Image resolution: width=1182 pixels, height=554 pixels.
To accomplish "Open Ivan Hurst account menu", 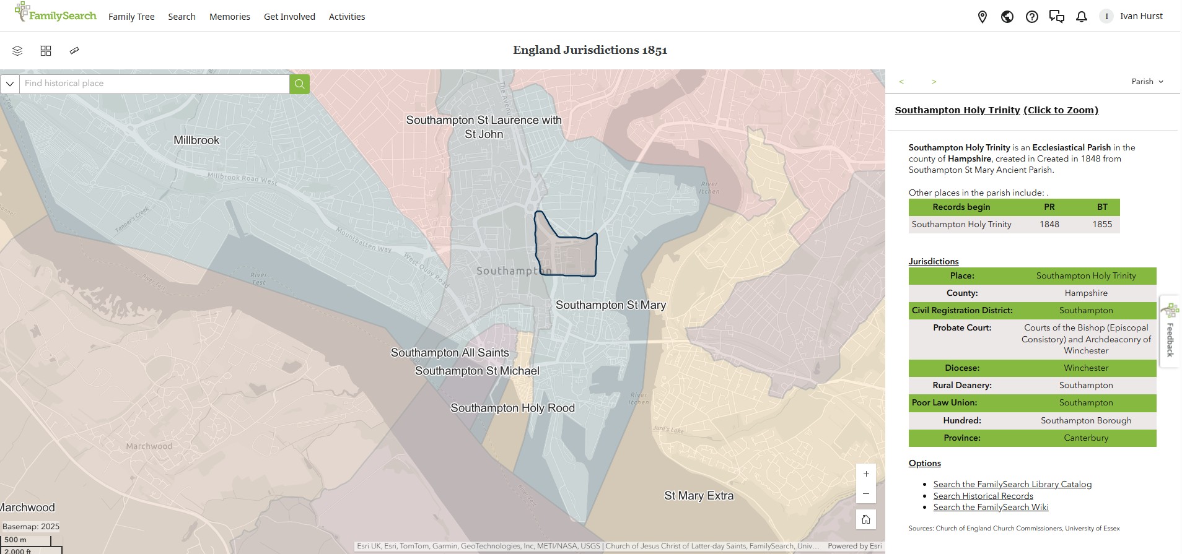I will 1133,17.
